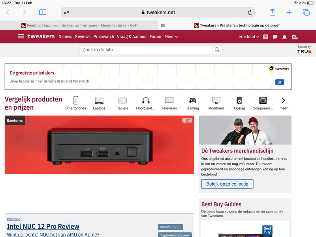Open Hoofdtelefoons headphones category
Image resolution: width=316 pixels, height=237 pixels.
click(x=146, y=103)
